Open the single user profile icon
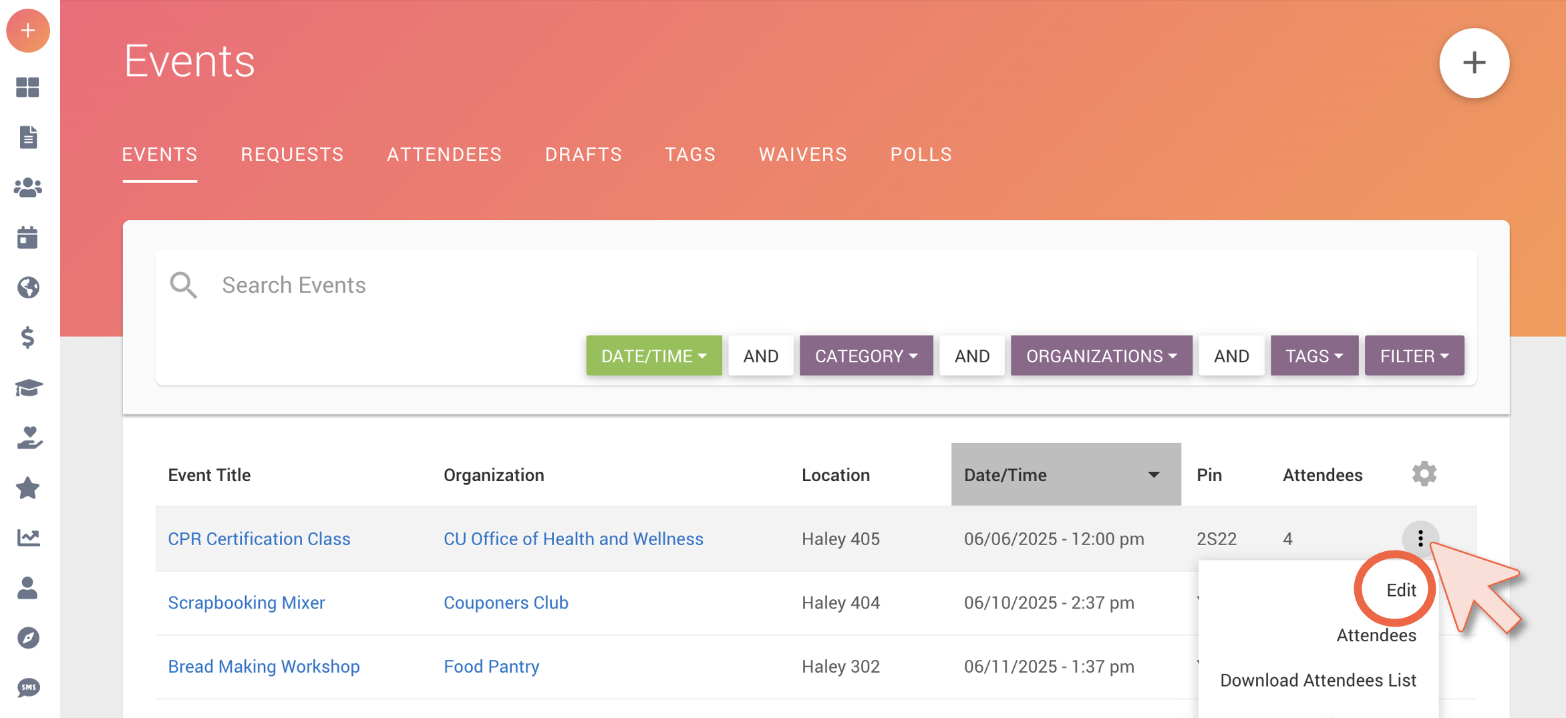Viewport: 1566px width, 718px height. tap(27, 588)
